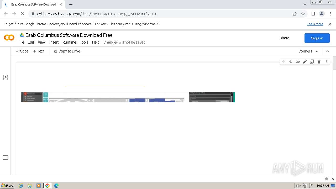Image resolution: width=336 pixels, height=189 pixels.
Task: Open Windows Media Player from taskbar
Action: [39, 186]
